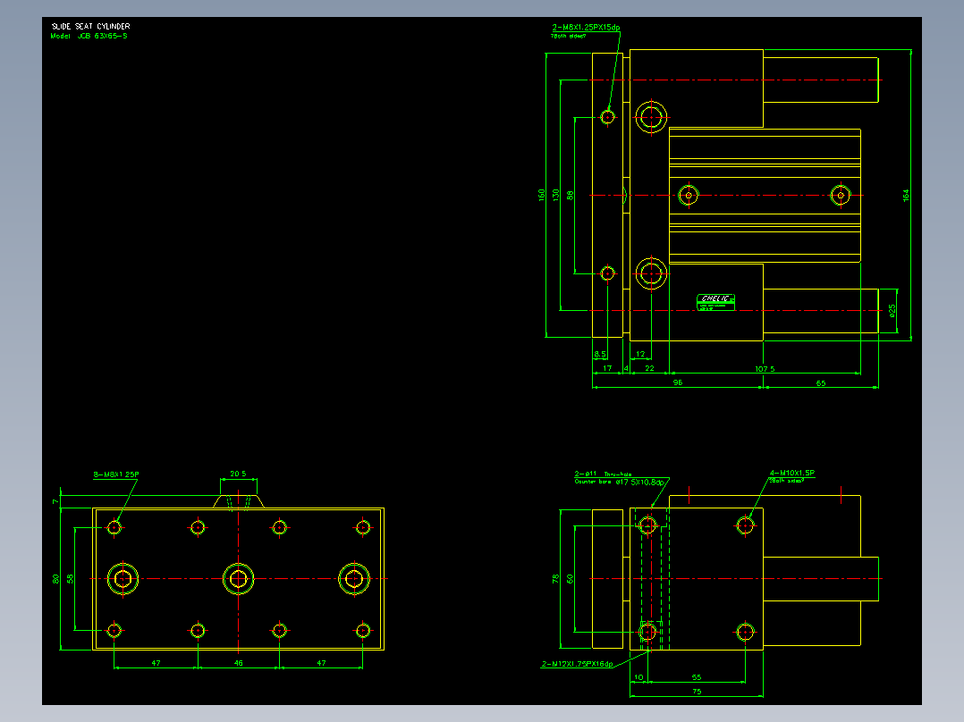Select the "2-M12X1.75PX16dp" callout
Viewport: 964px width, 722px height.
coord(578,664)
